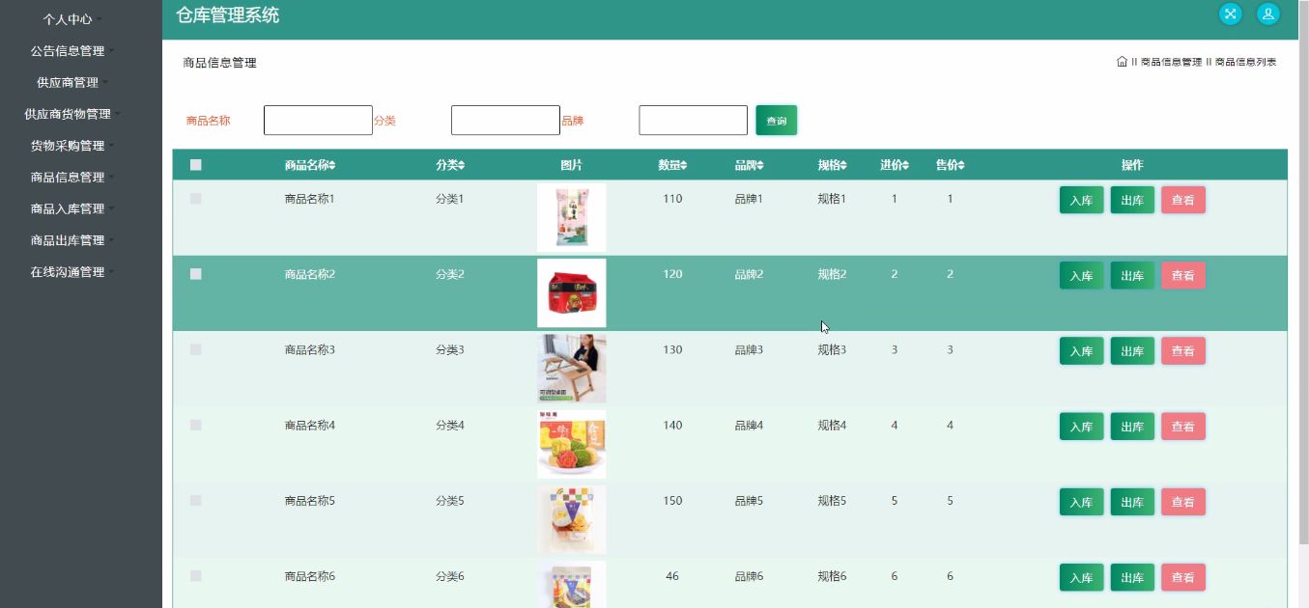Sort by 进价 column arrows
This screenshot has width=1309, height=608.
point(905,165)
